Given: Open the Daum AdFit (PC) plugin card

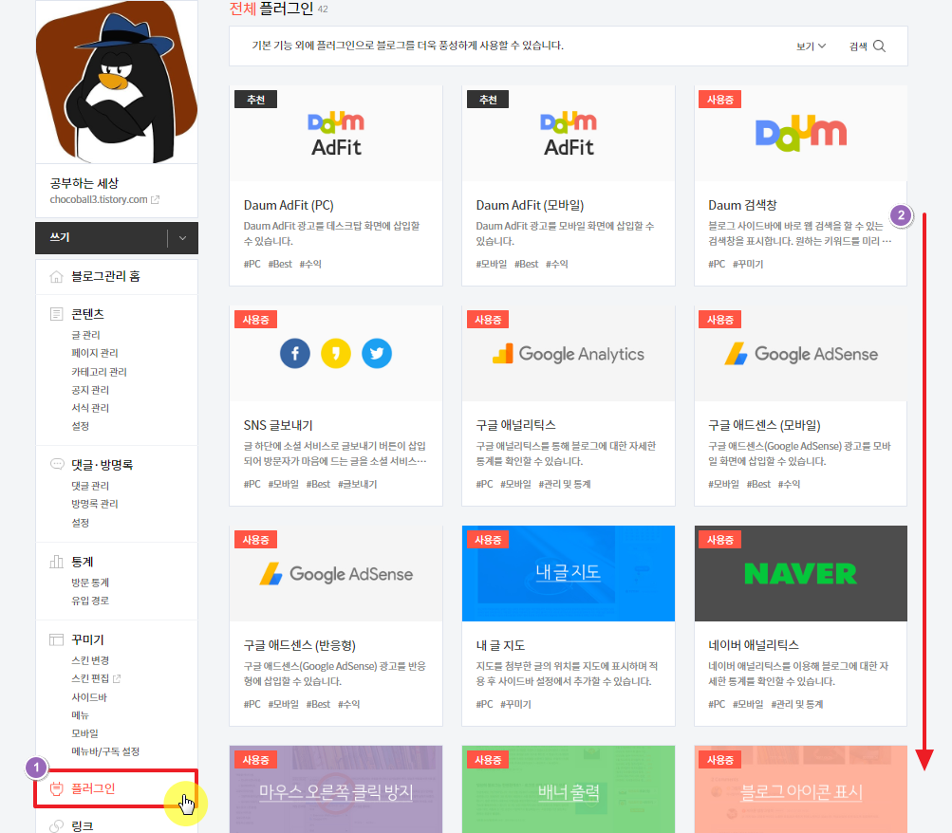Looking at the screenshot, I should coord(336,186).
